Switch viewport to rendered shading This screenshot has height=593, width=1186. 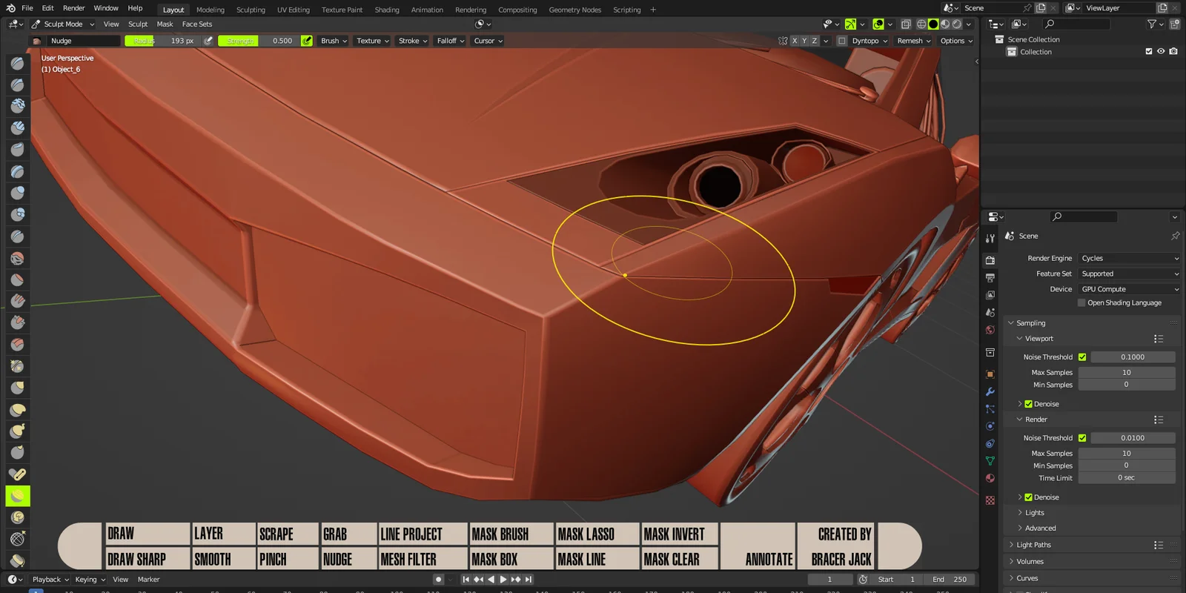click(x=957, y=24)
